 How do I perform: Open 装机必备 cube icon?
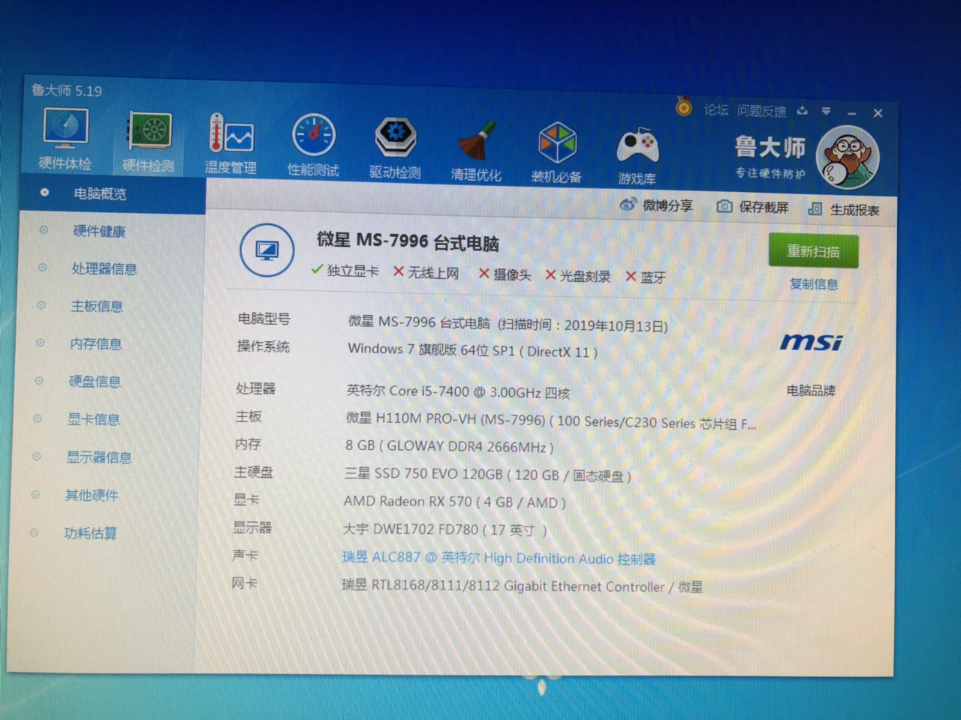coord(556,153)
